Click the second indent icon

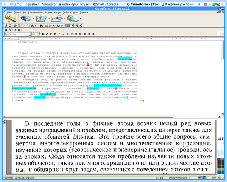click(93, 34)
